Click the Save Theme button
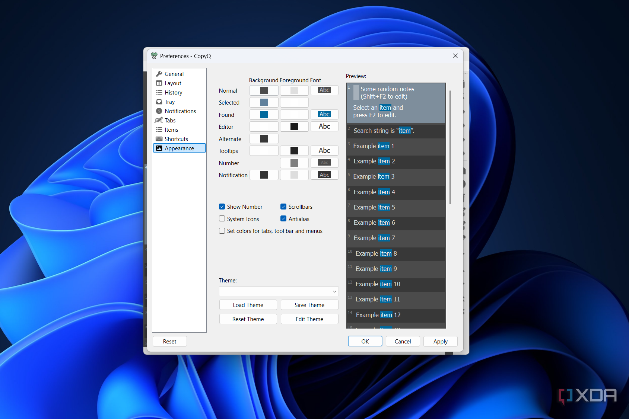The image size is (629, 419). click(309, 305)
